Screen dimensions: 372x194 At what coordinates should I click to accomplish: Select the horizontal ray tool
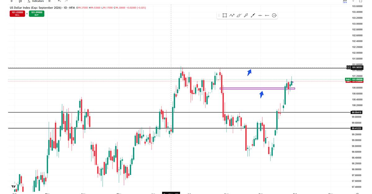pyautogui.click(x=267, y=15)
